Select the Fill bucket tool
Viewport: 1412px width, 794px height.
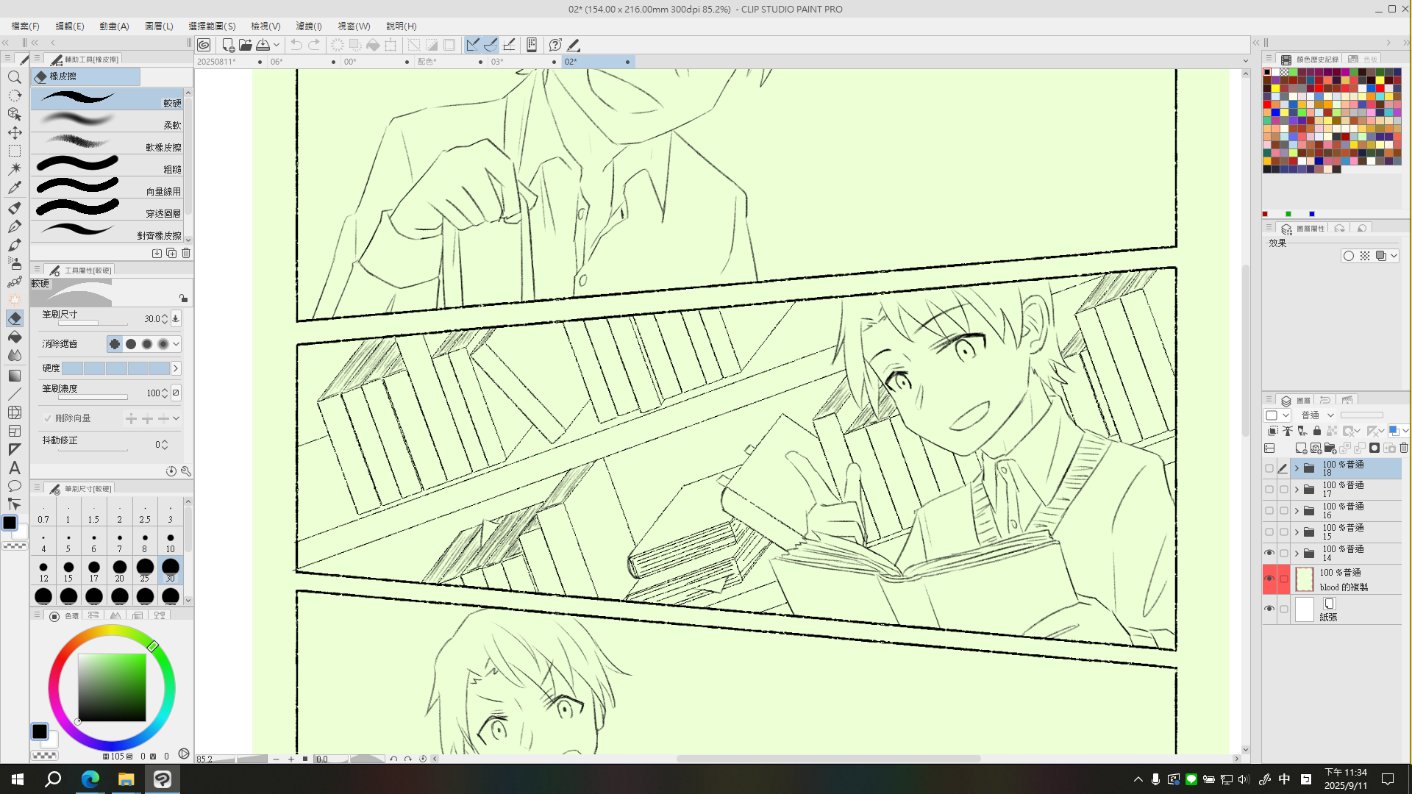pyautogui.click(x=14, y=337)
